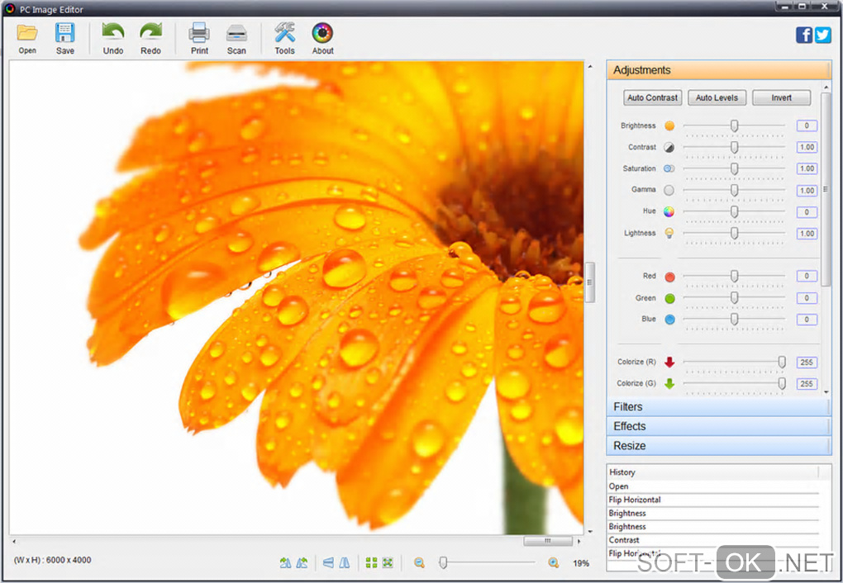Click the Invert button
The height and width of the screenshot is (583, 843).
point(781,97)
